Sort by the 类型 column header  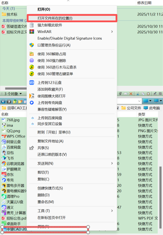(x=141, y=114)
